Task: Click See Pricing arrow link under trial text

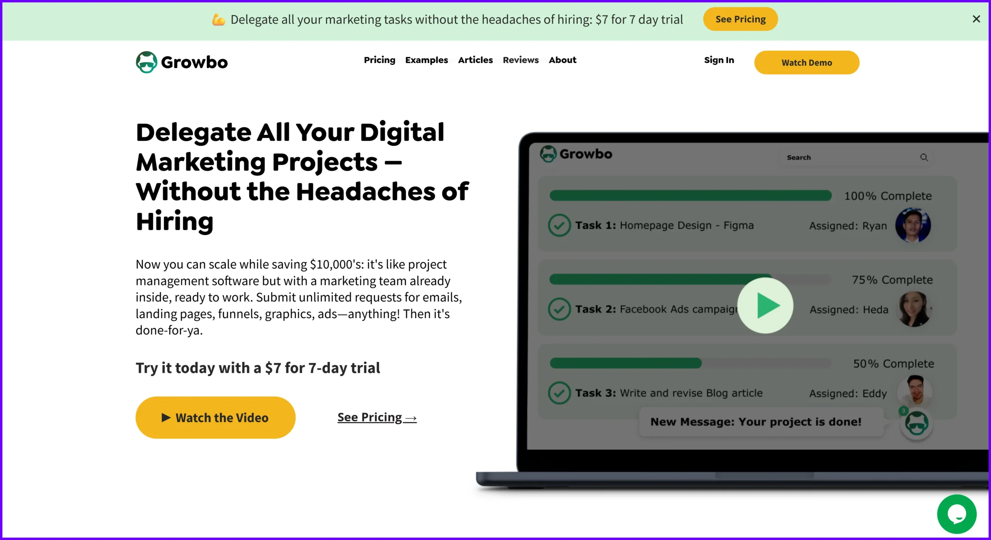Action: 377,417
